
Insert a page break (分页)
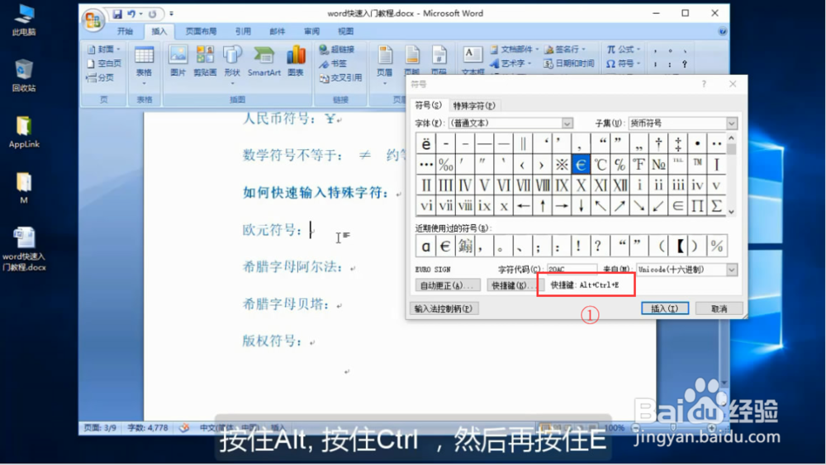tap(100, 77)
